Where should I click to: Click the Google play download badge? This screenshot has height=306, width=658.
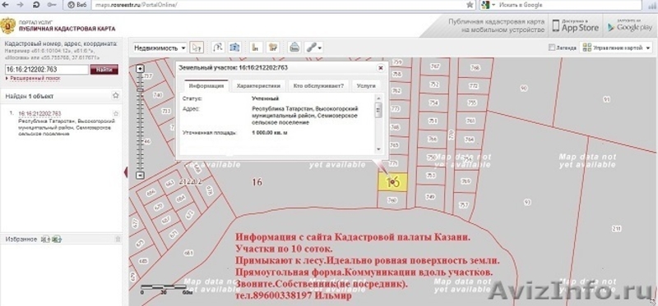630,26
